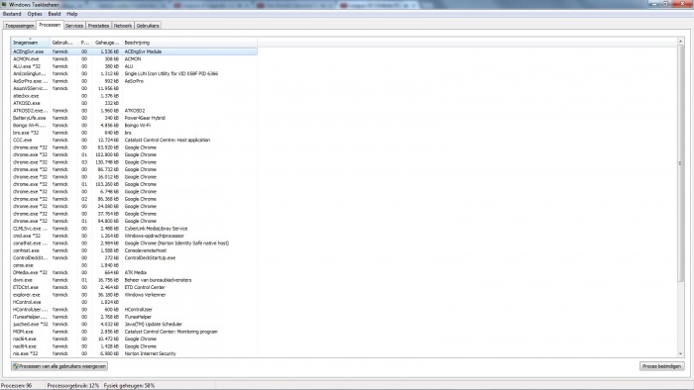Switch to the Toepassingen tab

pyautogui.click(x=20, y=26)
